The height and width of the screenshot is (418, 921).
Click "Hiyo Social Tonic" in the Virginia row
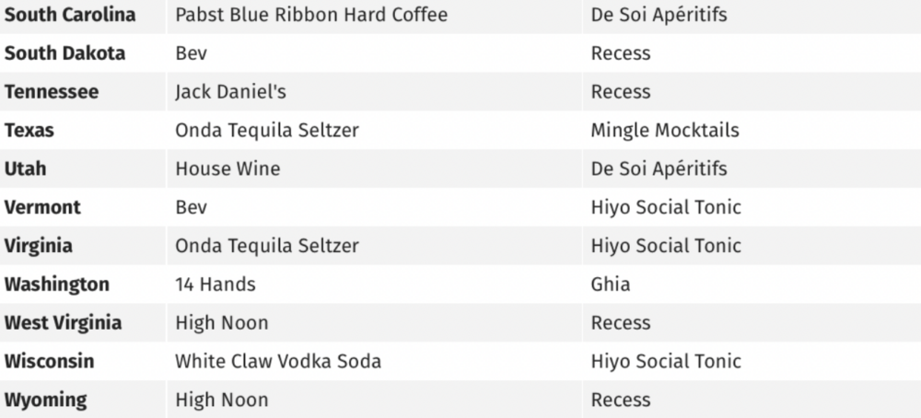(x=666, y=246)
